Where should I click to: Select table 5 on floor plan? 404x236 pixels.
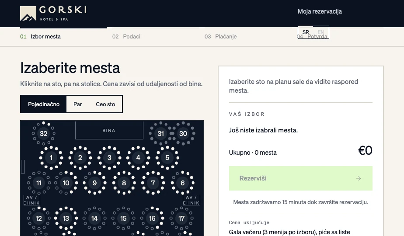pyautogui.click(x=167, y=157)
